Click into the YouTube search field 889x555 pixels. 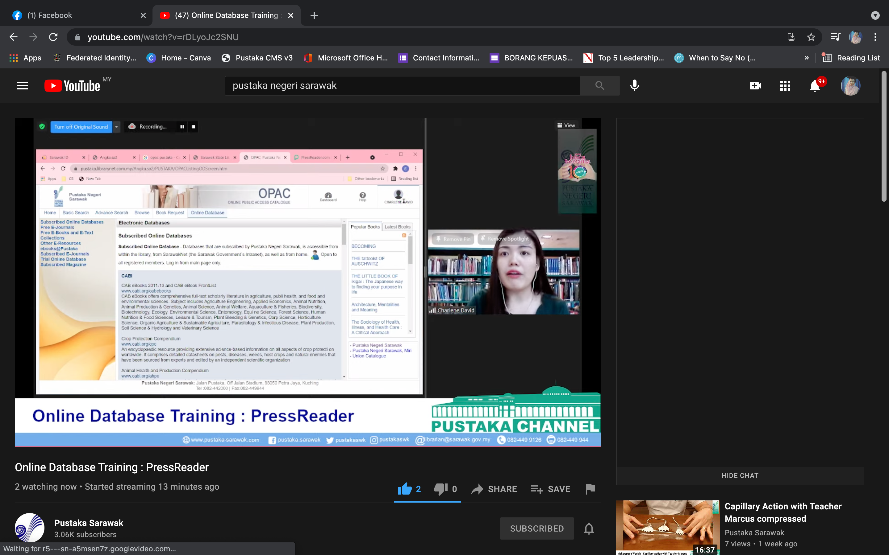pos(402,86)
